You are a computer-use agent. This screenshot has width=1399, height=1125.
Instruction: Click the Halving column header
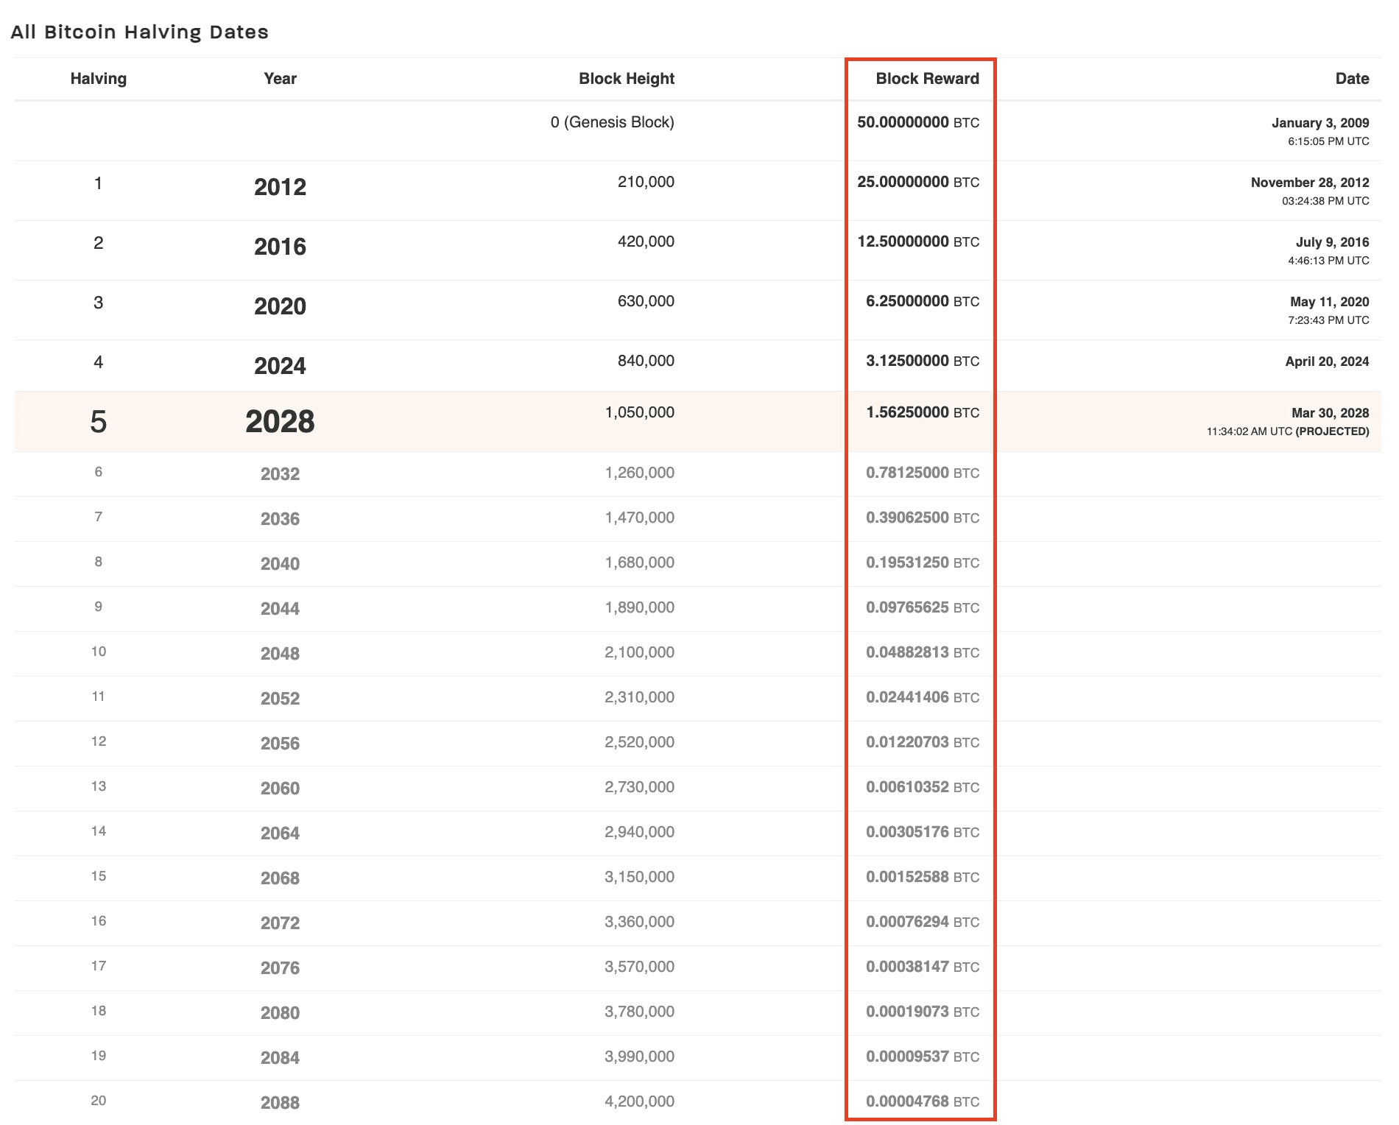99,79
